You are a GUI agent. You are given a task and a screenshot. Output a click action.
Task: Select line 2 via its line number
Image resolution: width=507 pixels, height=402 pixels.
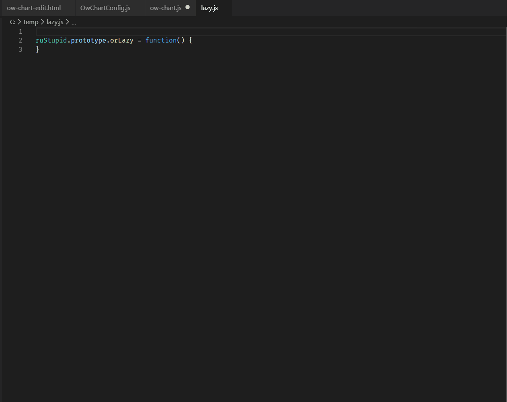(20, 40)
